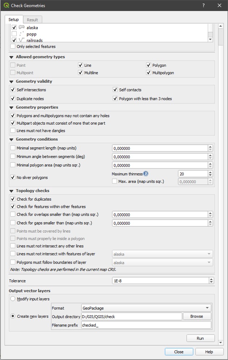This screenshot has height=360, width=228.
Task: Click Browse for output directory
Action: pos(197,316)
